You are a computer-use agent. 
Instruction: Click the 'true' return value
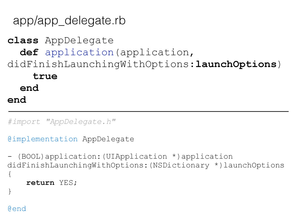click(45, 76)
